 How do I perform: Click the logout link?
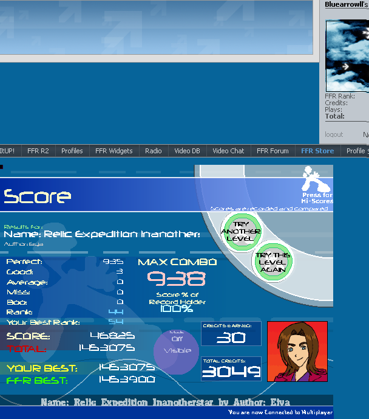334,134
